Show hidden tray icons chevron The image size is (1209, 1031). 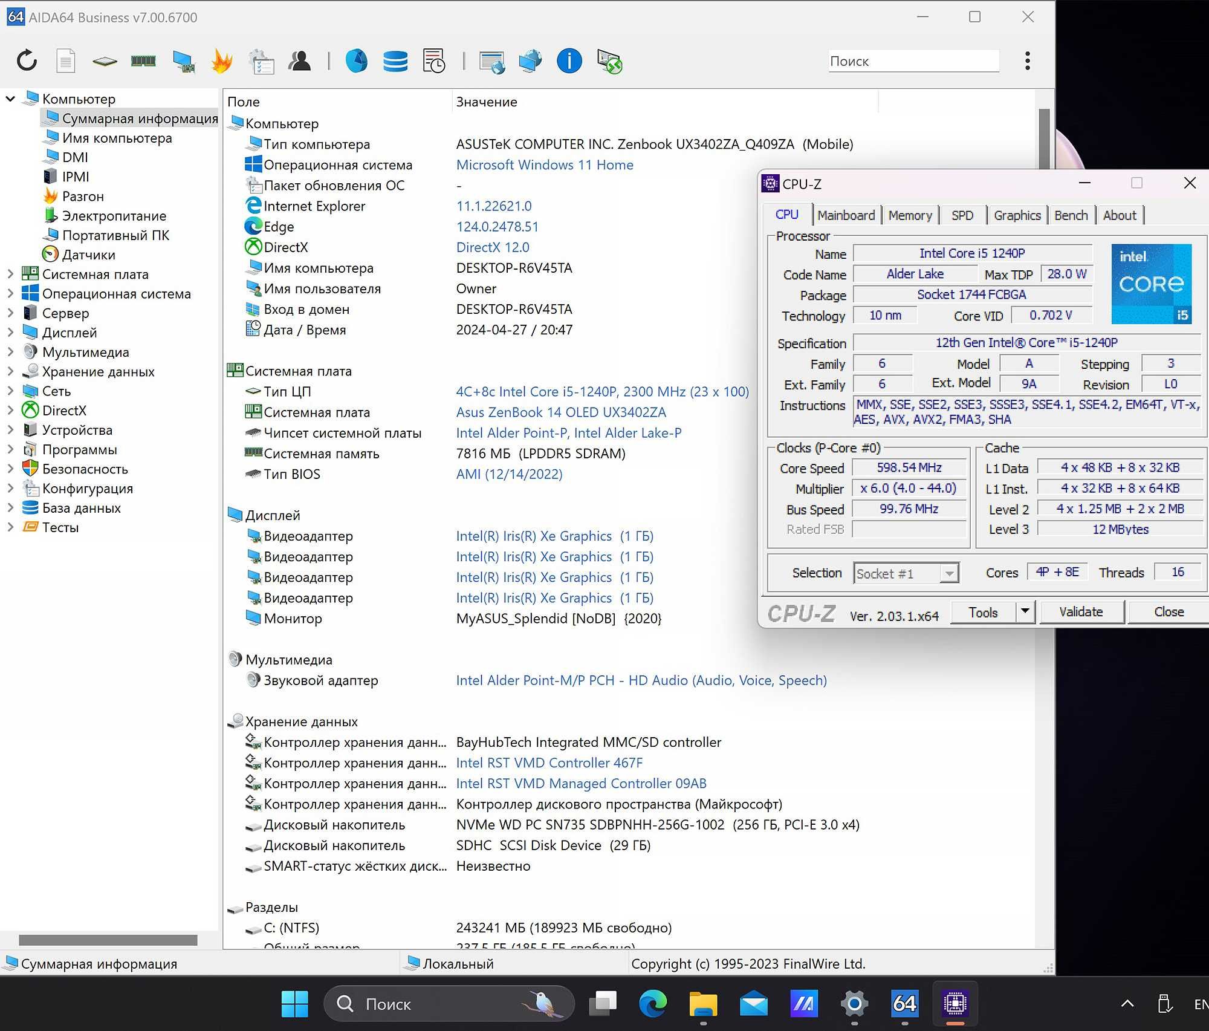1127,1004
